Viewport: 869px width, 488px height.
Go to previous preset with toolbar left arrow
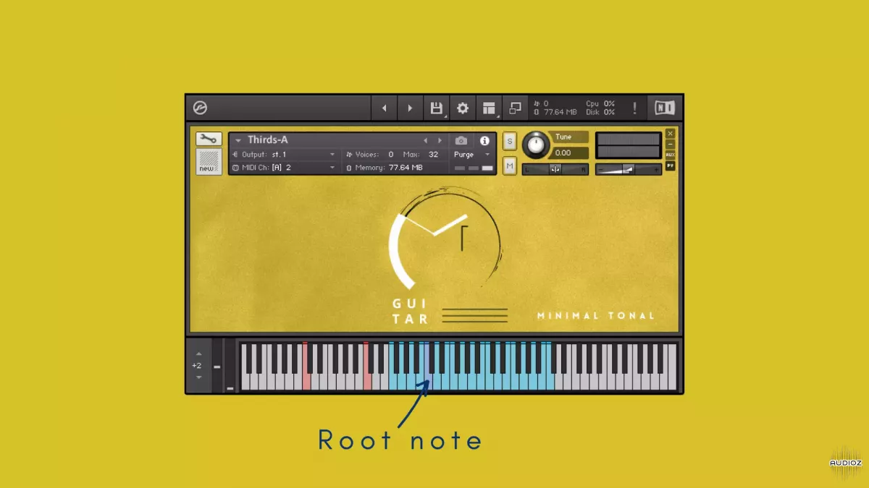384,108
